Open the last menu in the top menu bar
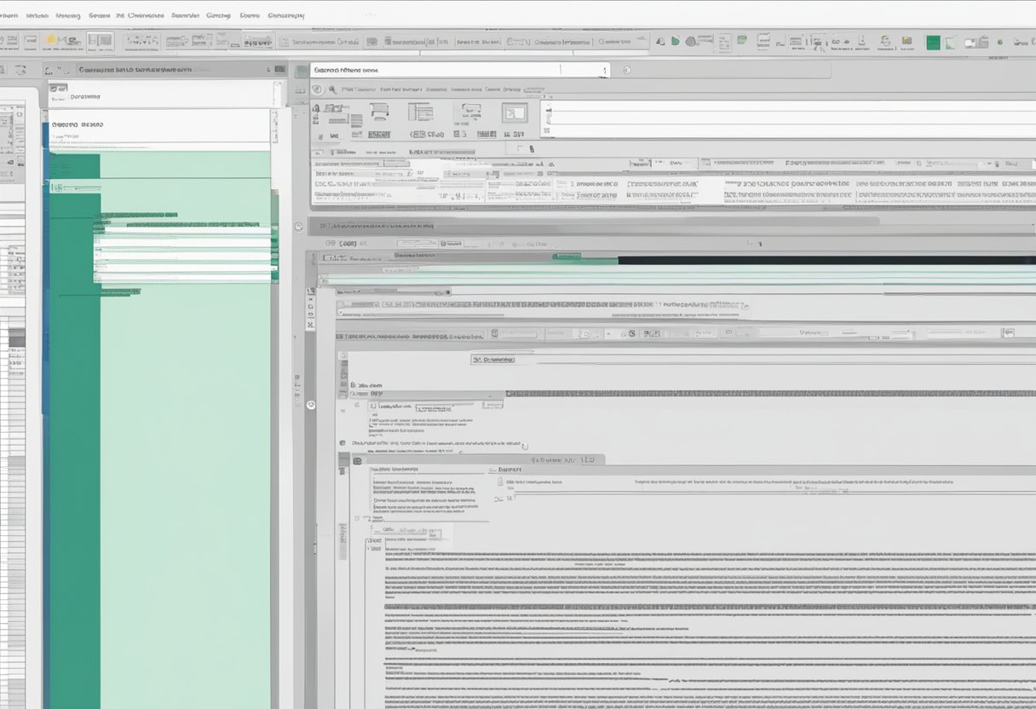This screenshot has width=1036, height=709. click(x=286, y=15)
